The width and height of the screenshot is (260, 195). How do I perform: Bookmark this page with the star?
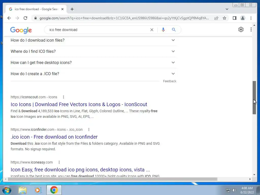[224, 18]
